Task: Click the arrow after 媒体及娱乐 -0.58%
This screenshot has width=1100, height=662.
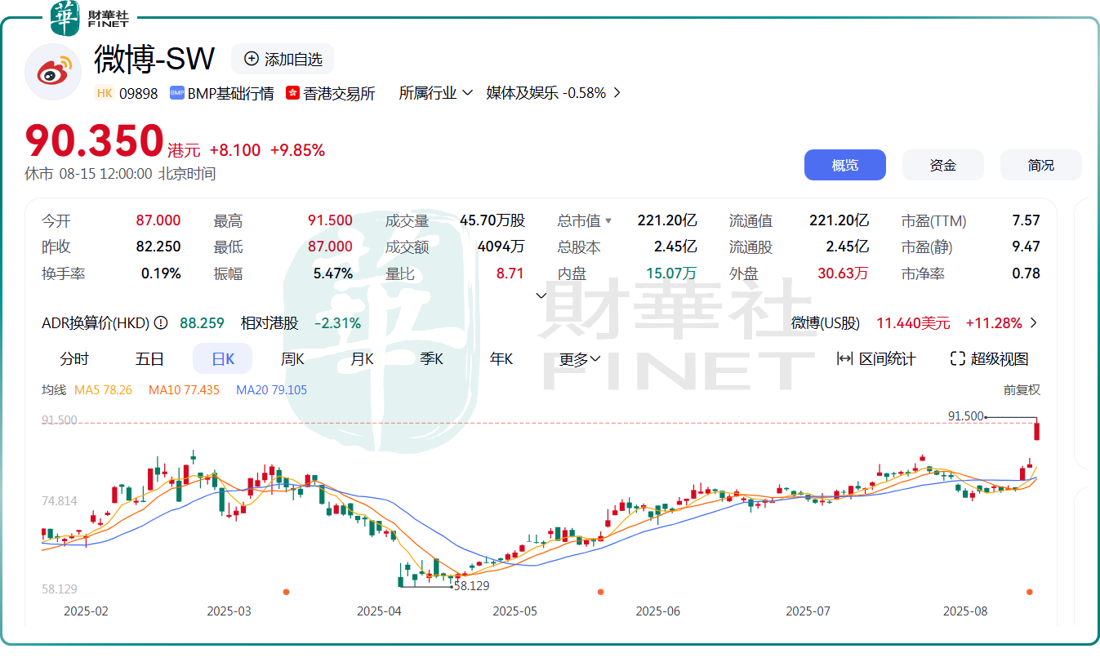Action: coord(617,93)
